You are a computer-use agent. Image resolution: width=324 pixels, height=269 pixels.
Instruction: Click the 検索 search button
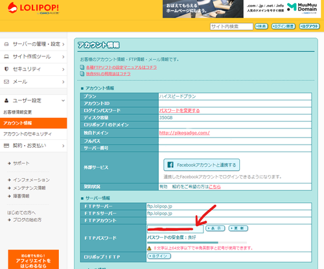261,27
